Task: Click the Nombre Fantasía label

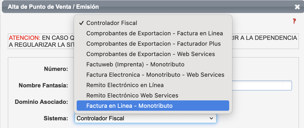Action: 43,86
